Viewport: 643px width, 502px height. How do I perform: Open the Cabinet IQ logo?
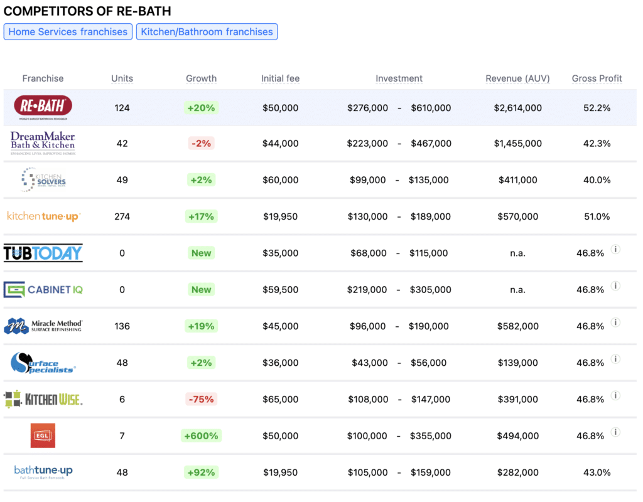43,289
